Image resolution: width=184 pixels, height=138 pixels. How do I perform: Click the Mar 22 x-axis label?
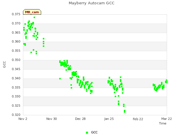coord(166,119)
